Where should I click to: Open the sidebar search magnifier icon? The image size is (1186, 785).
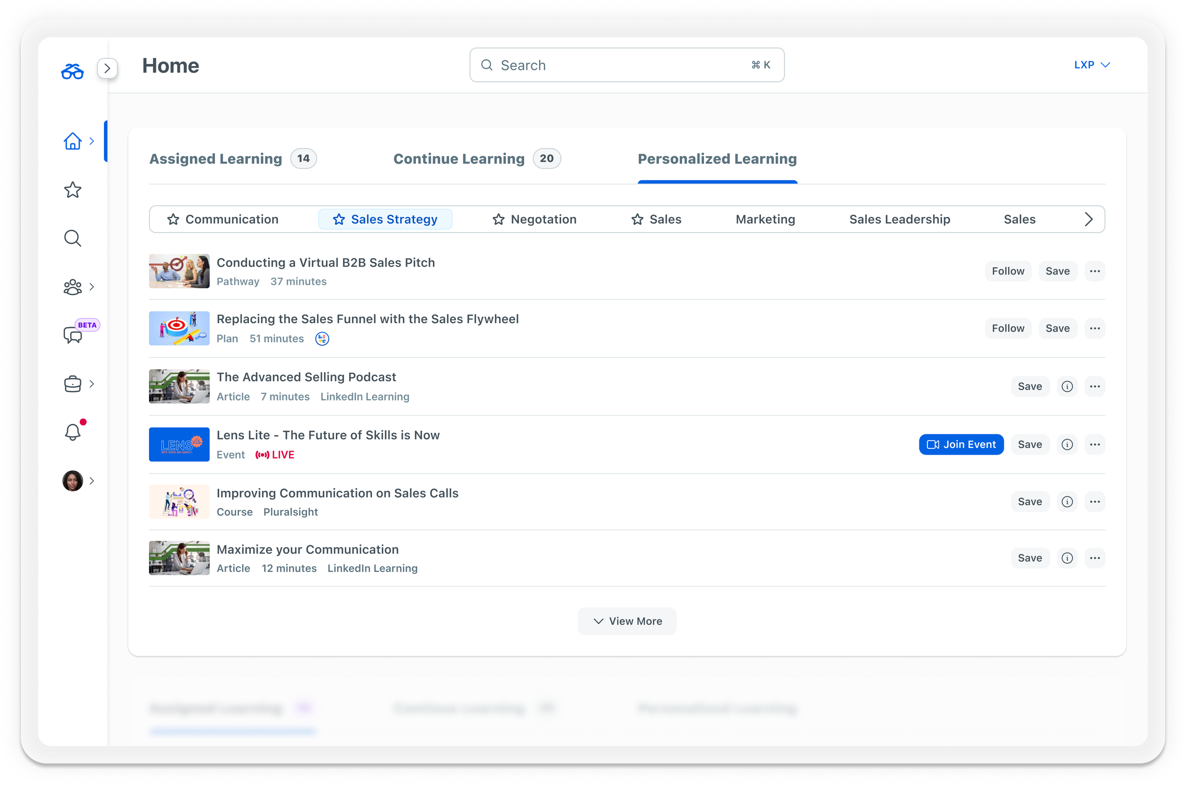click(73, 238)
